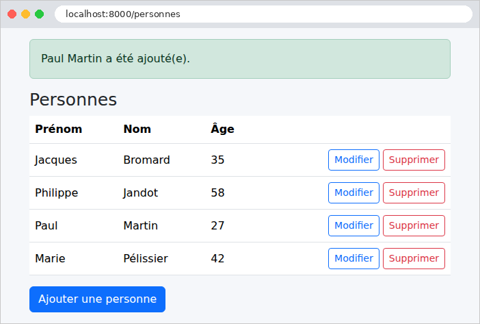The height and width of the screenshot is (324, 480).
Task: Click the first name Jacques
Action: coord(55,160)
